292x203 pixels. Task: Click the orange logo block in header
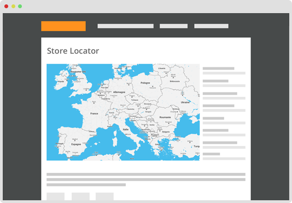pos(63,26)
